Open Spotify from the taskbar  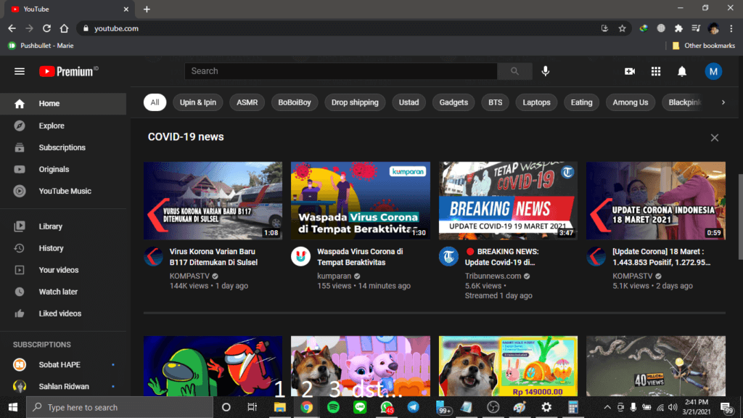coord(333,407)
